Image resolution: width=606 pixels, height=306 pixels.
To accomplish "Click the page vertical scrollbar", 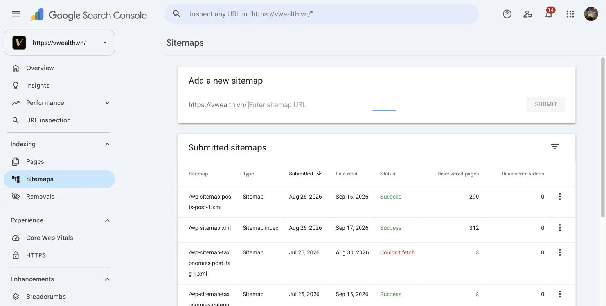I will [603, 137].
